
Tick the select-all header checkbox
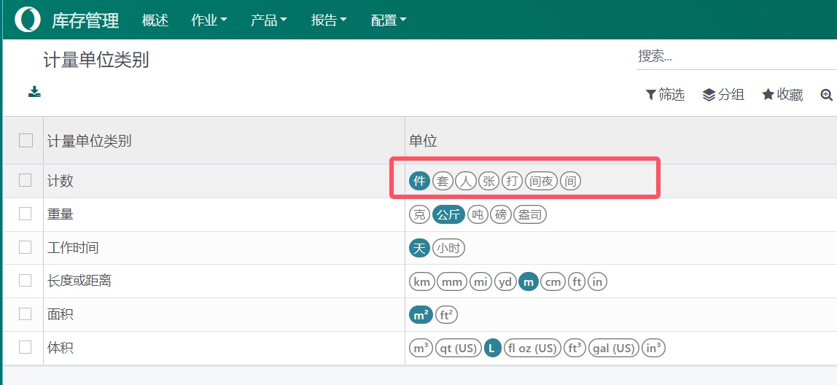26,141
